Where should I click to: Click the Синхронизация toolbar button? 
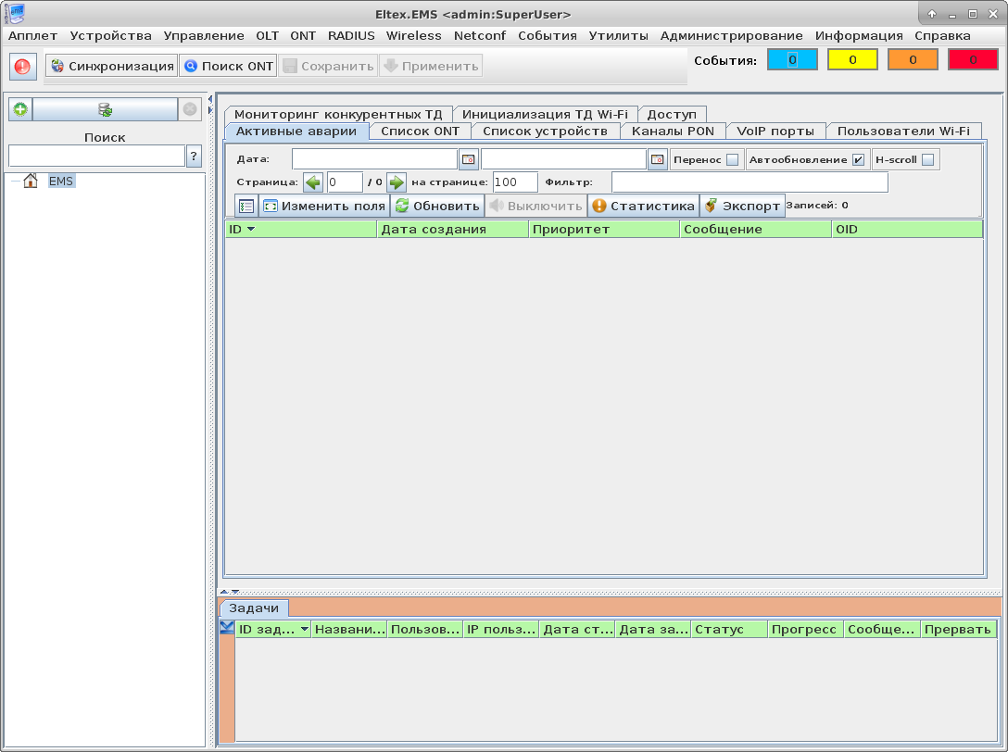[x=112, y=66]
